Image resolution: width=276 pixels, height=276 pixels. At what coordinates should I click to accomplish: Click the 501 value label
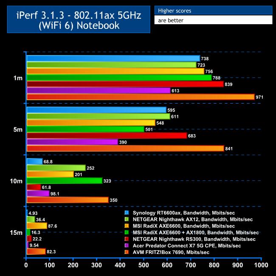coord(149,130)
